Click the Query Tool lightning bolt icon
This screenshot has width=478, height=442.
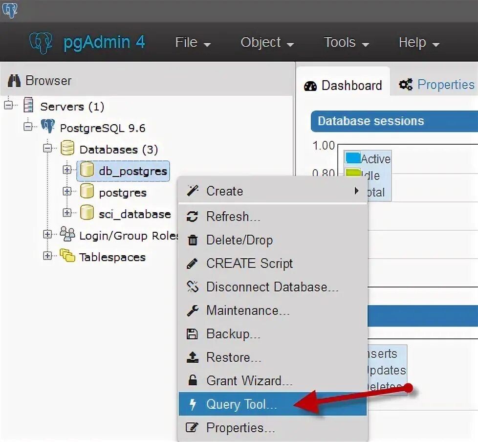point(193,404)
